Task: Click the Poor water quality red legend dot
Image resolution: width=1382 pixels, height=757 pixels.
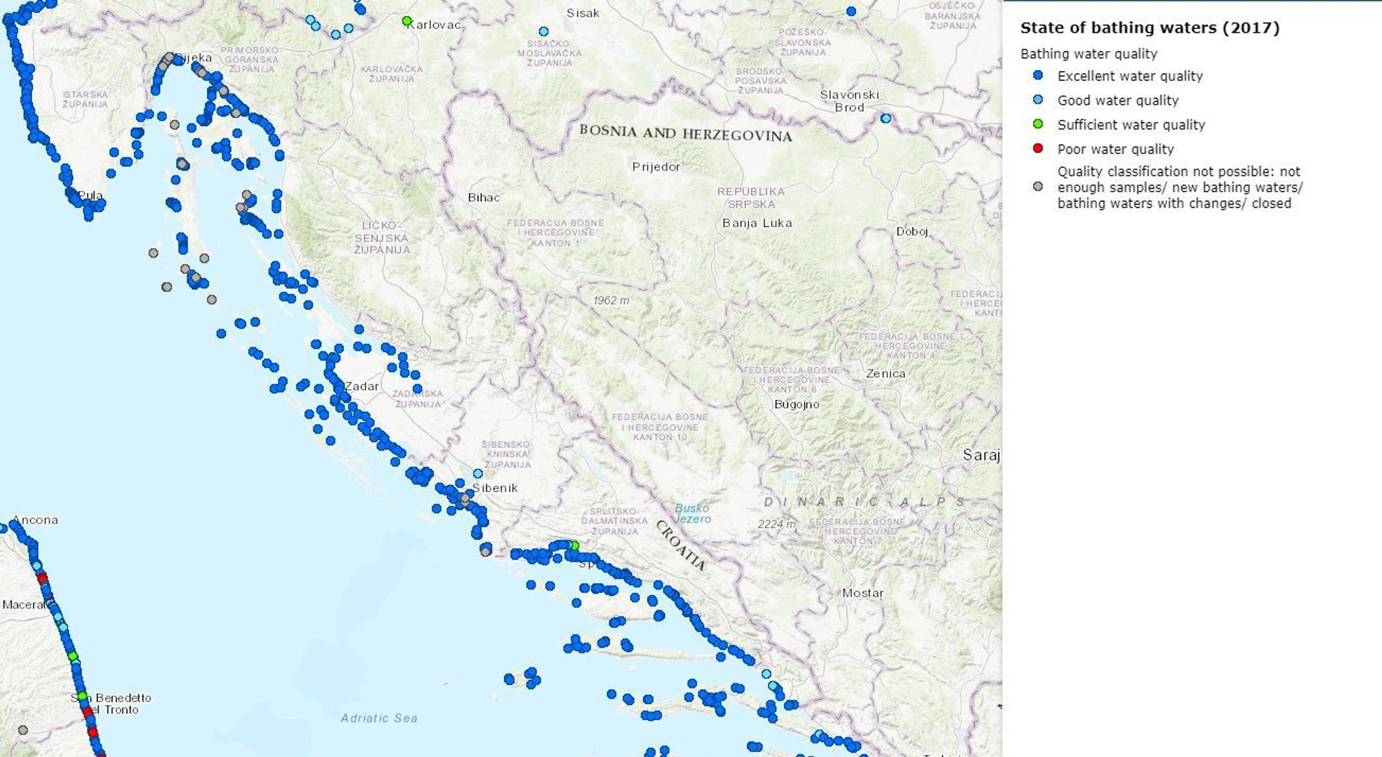Action: pyautogui.click(x=1038, y=148)
